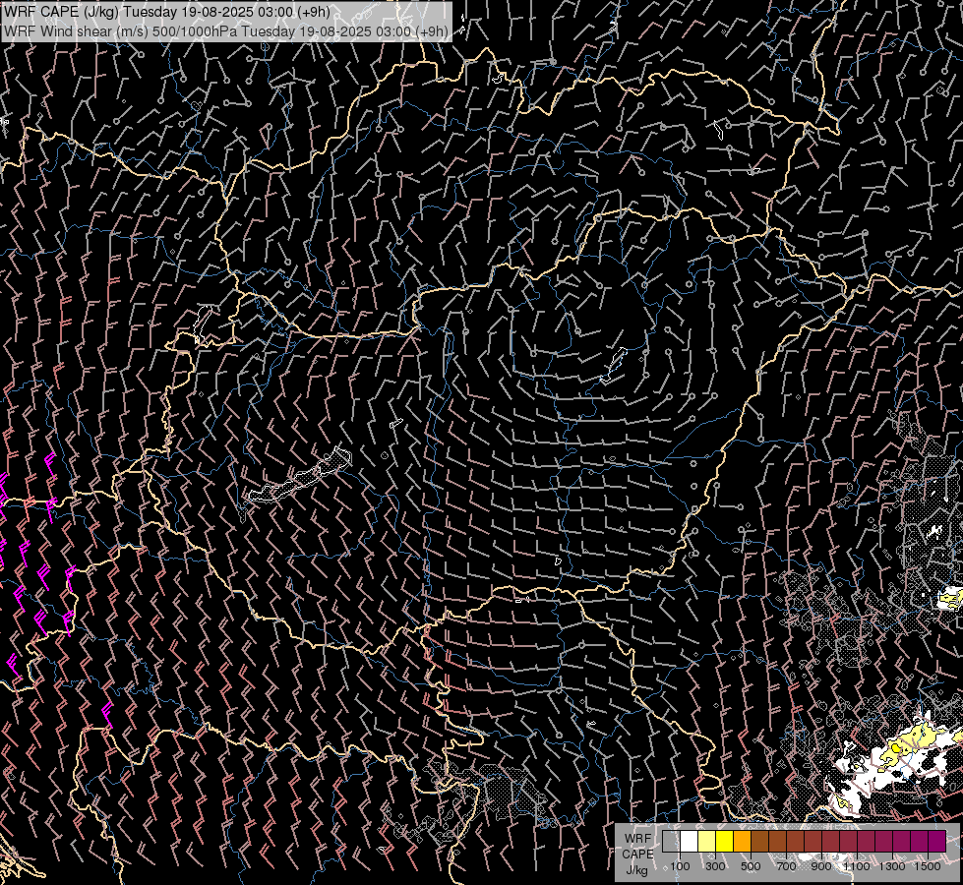This screenshot has height=885, width=963.
Task: Click the 1100 legend scale label
Action: [x=856, y=866]
